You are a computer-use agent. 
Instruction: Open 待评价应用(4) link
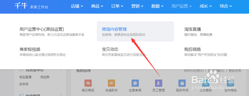tap(194, 71)
